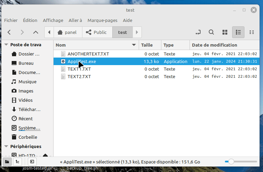Screen dimensions: 263x172
Task: Open the Édition menu
Action: coord(30,21)
